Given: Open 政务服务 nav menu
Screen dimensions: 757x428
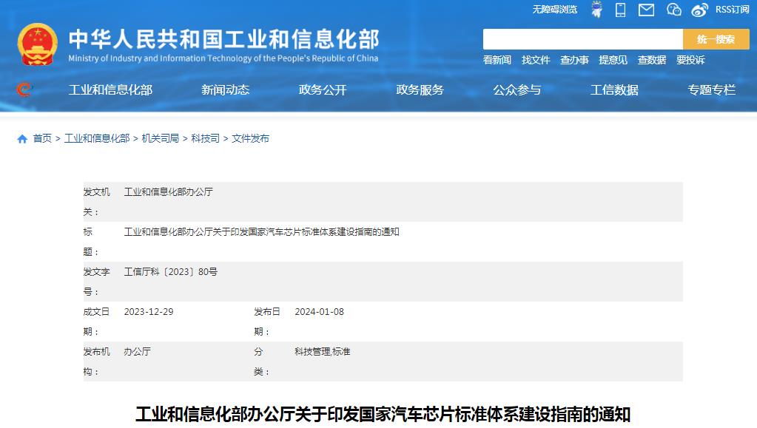Looking at the screenshot, I should [420, 89].
